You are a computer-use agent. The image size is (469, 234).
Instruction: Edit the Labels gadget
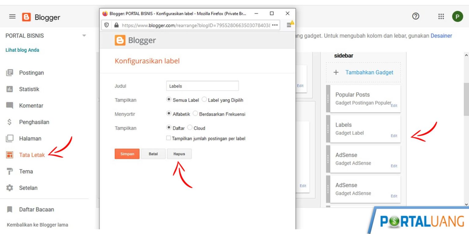tap(394, 136)
